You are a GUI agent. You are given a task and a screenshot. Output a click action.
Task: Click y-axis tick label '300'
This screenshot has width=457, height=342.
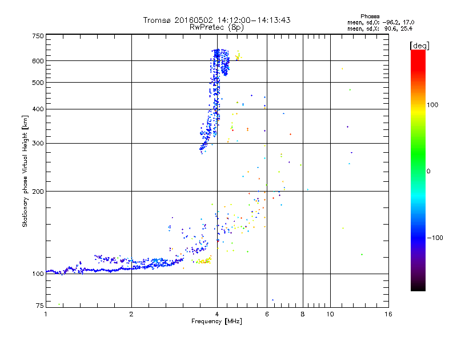click(x=38, y=143)
